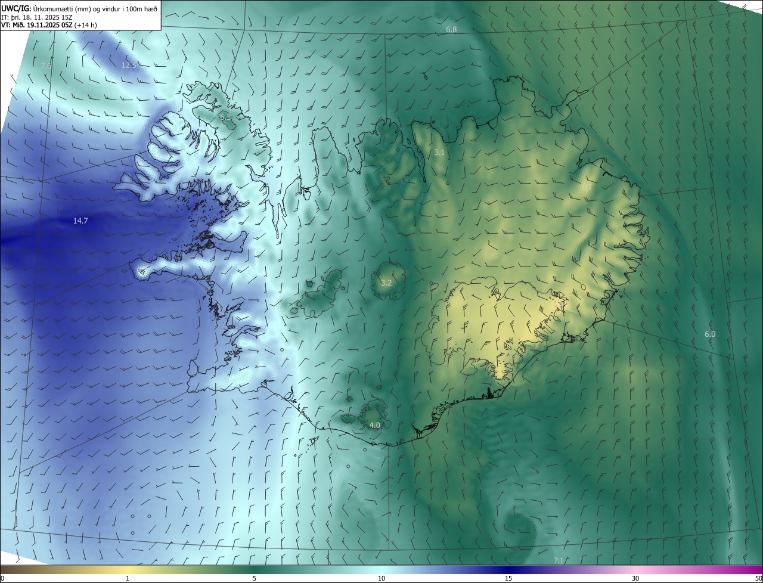Click the 15 tick label on the color scale
The image size is (763, 583).
point(508,578)
